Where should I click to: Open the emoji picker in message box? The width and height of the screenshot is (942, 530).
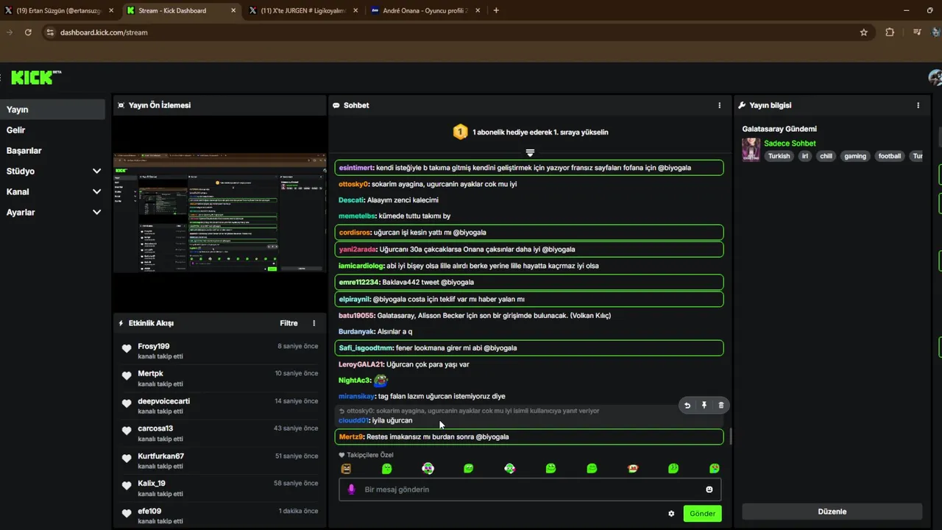tap(709, 490)
